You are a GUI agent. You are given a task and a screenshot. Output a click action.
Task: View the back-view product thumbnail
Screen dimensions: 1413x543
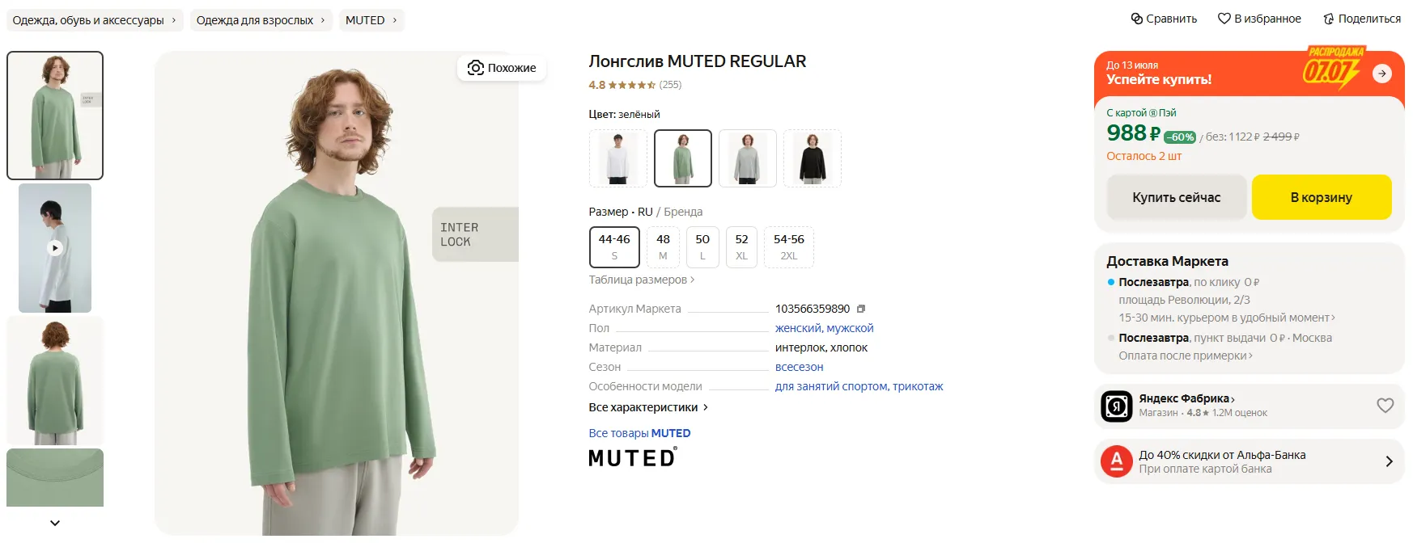coord(55,381)
